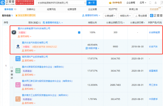Open 重庆两江新区承为股权投资基金 link

click(x=47, y=81)
